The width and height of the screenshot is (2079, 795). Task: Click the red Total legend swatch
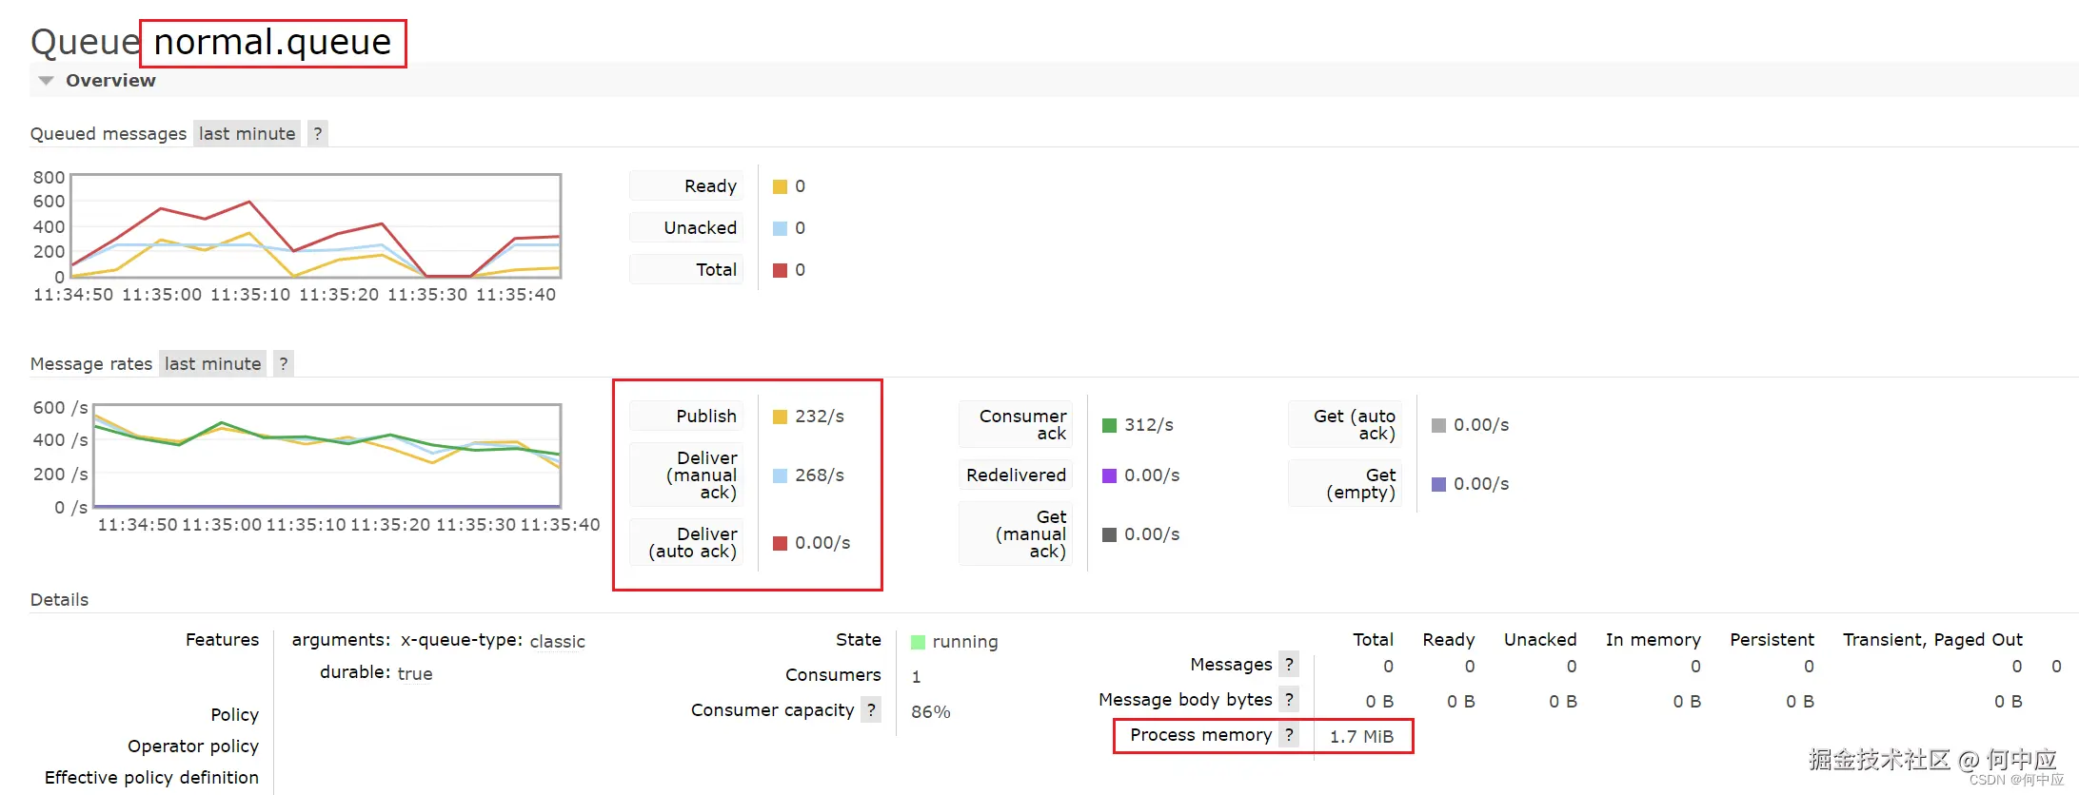click(780, 270)
